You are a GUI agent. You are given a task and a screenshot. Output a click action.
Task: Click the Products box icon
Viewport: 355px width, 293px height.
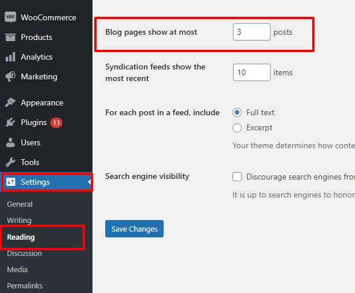[10, 37]
